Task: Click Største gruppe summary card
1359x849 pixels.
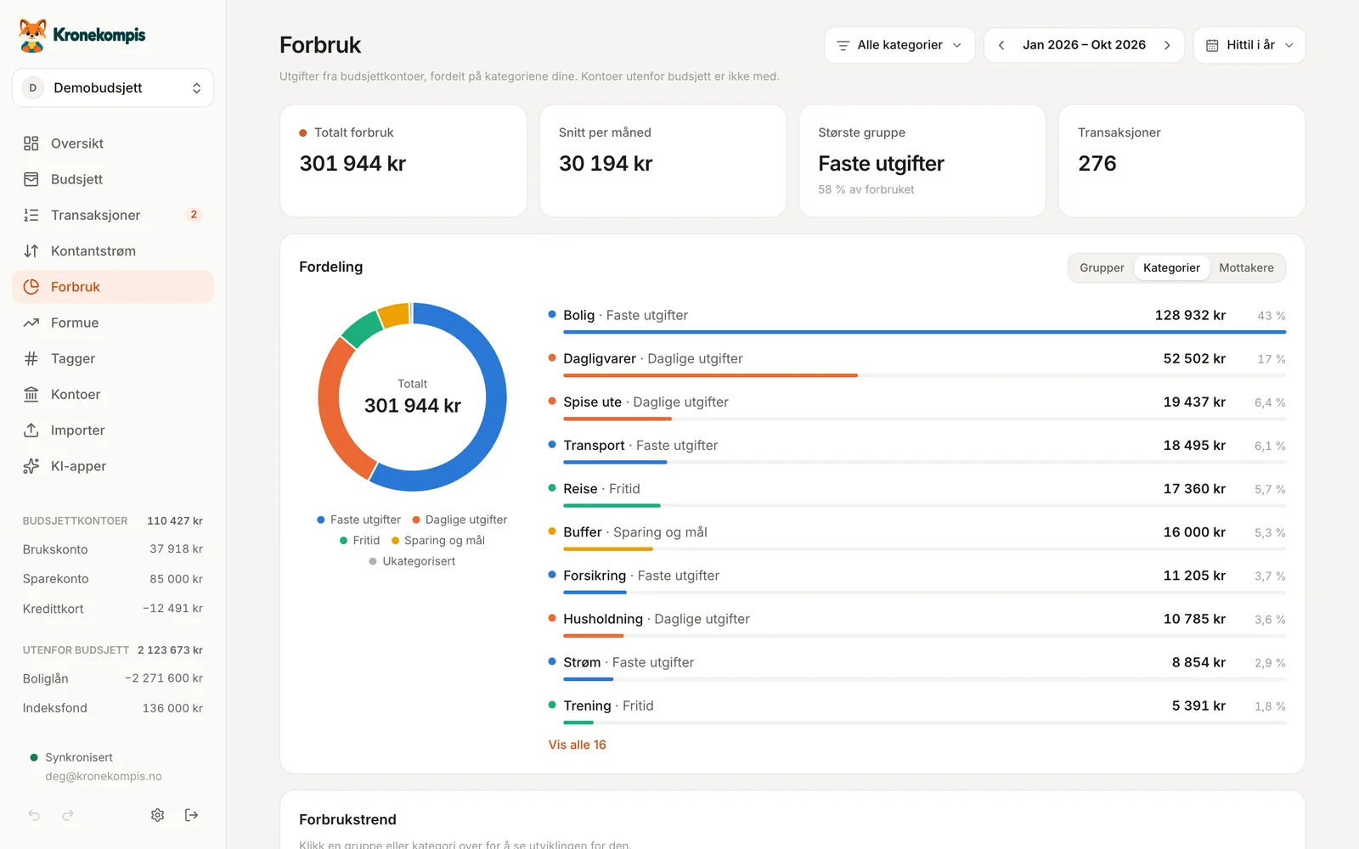Action: coord(922,160)
